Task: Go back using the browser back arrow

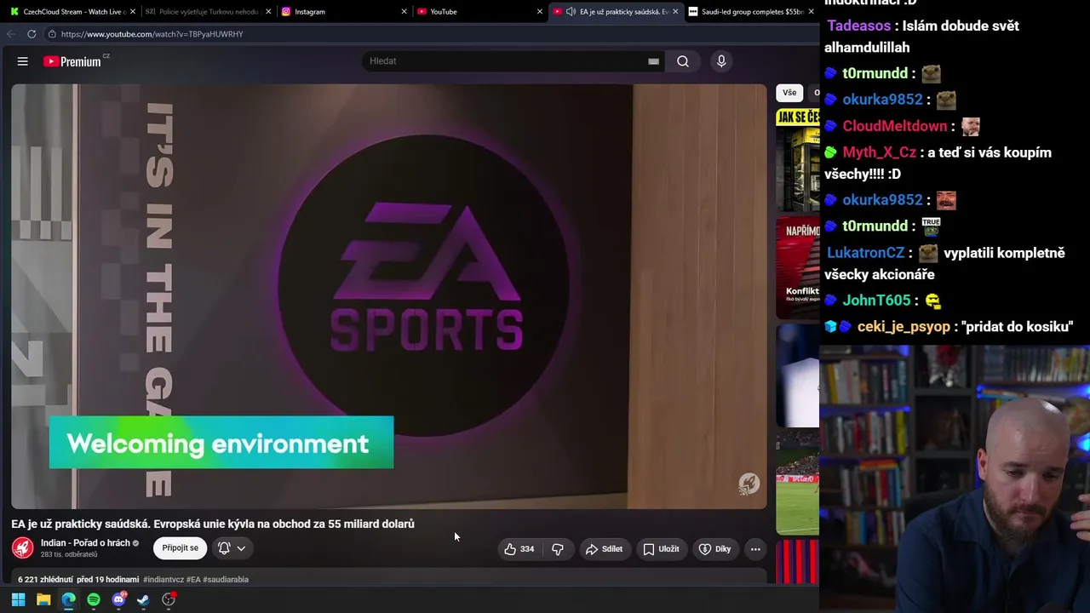Action: (x=11, y=34)
